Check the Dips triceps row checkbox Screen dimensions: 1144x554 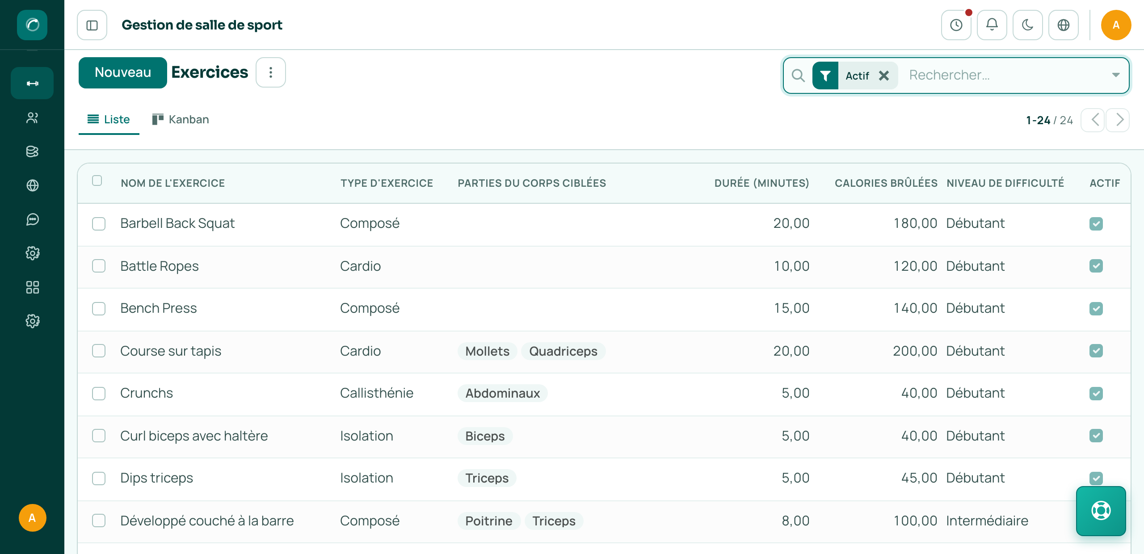pos(99,478)
